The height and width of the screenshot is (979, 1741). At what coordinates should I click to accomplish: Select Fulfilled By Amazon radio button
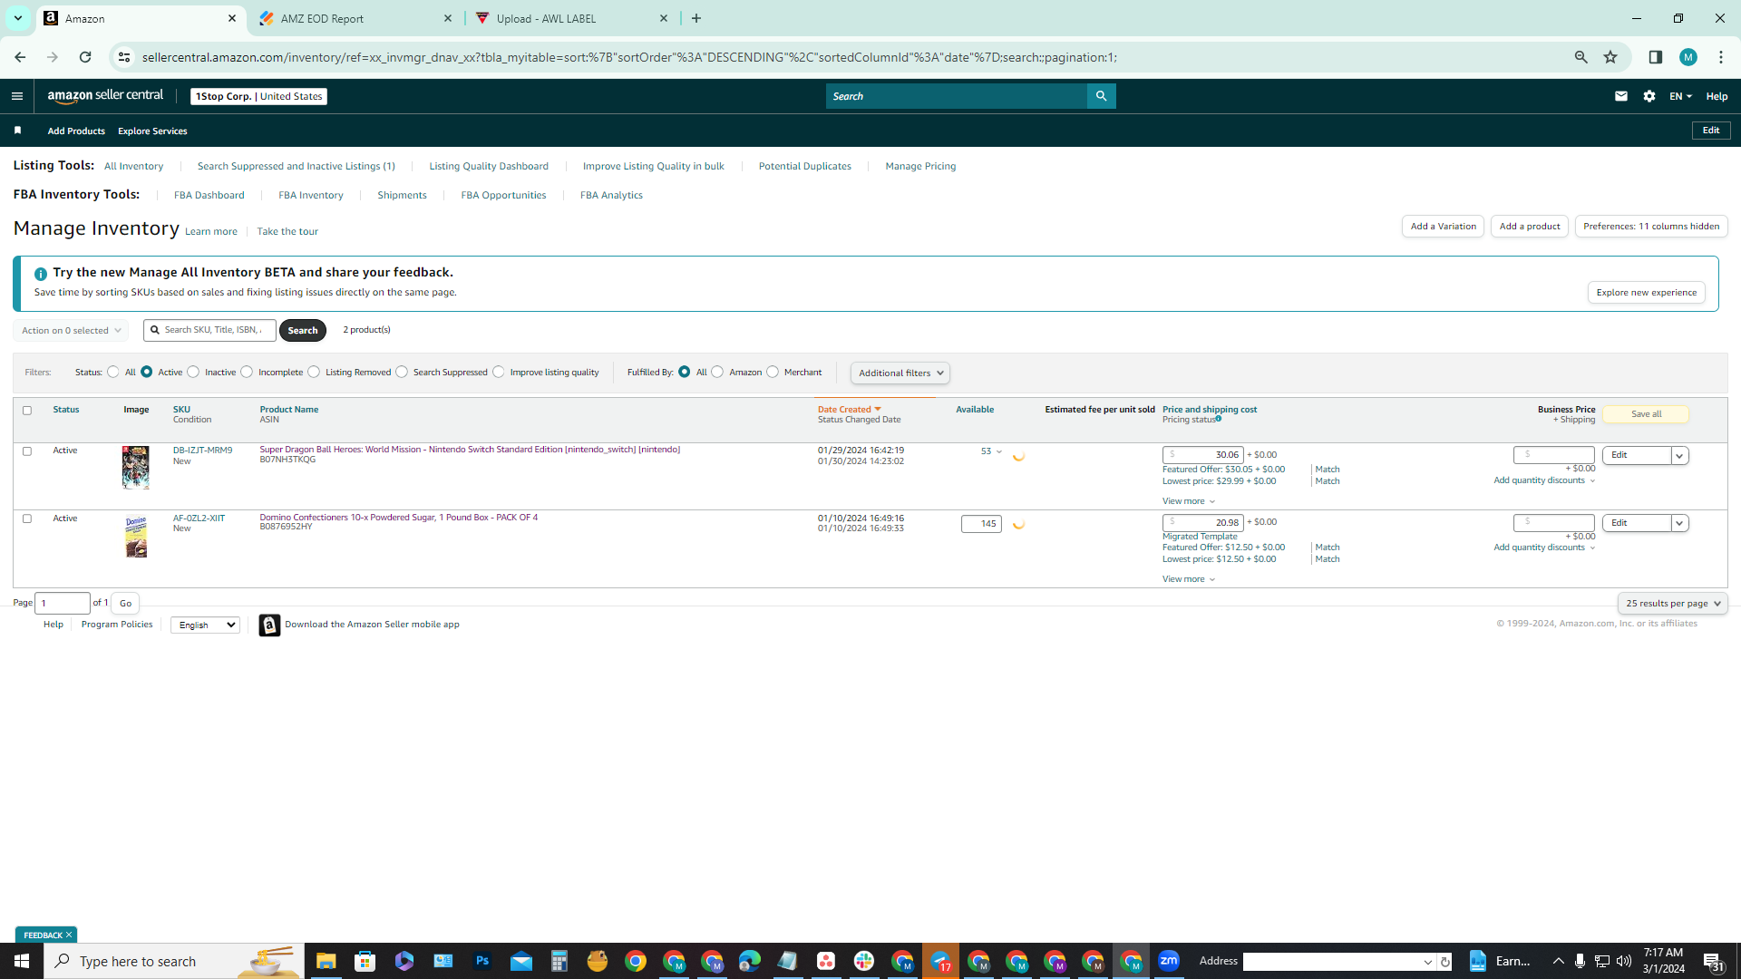(x=717, y=373)
